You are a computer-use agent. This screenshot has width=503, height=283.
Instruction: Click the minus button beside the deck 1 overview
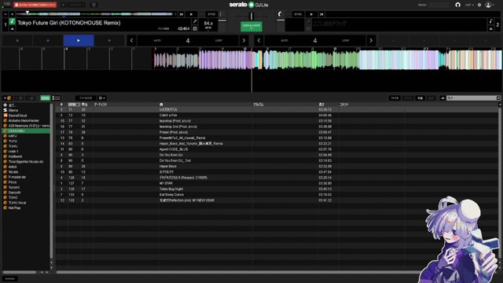pos(6,14)
